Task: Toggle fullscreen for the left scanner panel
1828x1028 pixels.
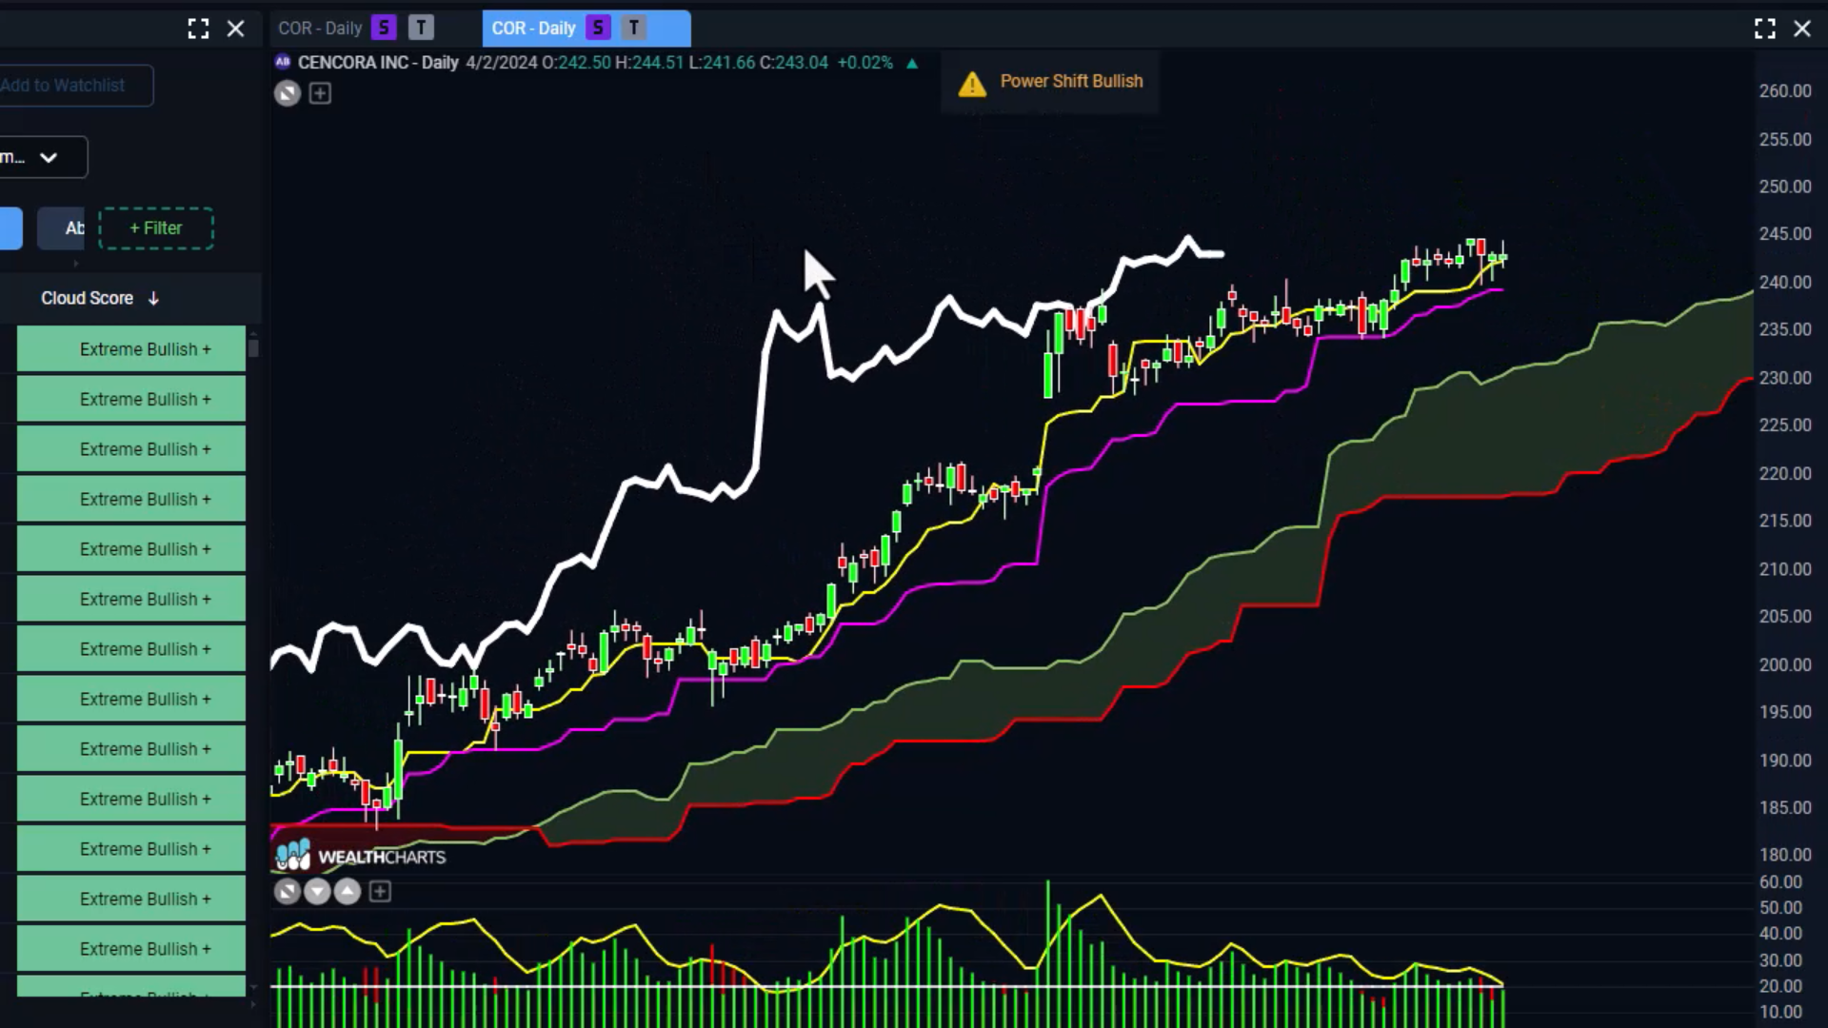Action: click(198, 29)
